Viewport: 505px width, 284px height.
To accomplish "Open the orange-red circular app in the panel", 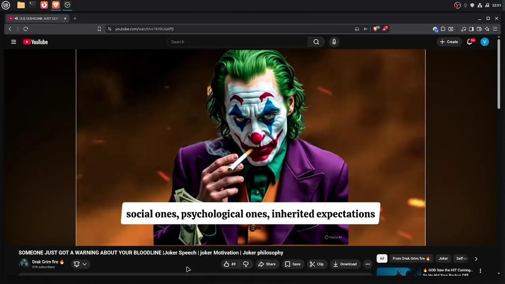I will pyautogui.click(x=44, y=5).
